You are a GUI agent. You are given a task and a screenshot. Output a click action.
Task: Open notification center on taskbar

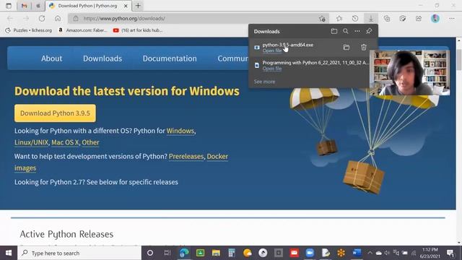450,253
